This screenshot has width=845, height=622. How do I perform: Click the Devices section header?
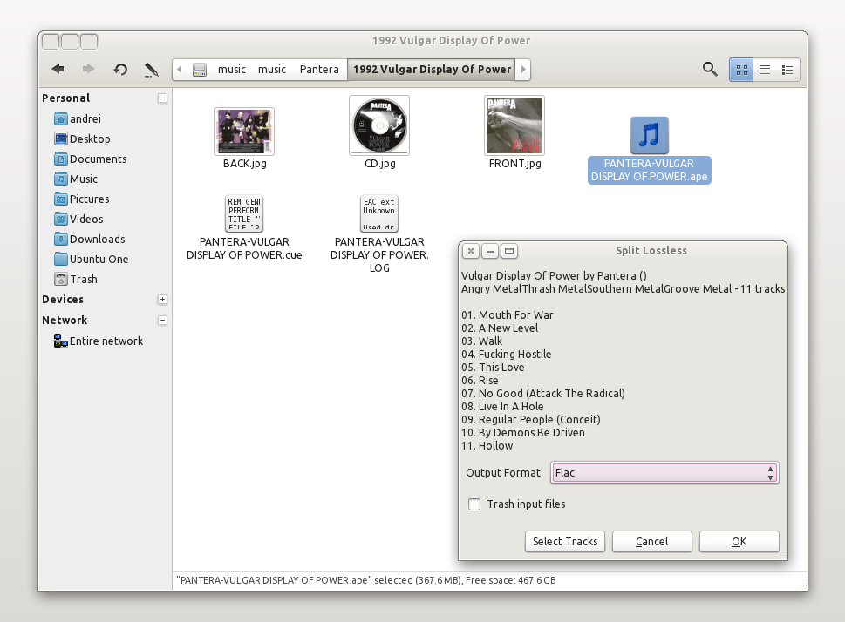point(63,300)
